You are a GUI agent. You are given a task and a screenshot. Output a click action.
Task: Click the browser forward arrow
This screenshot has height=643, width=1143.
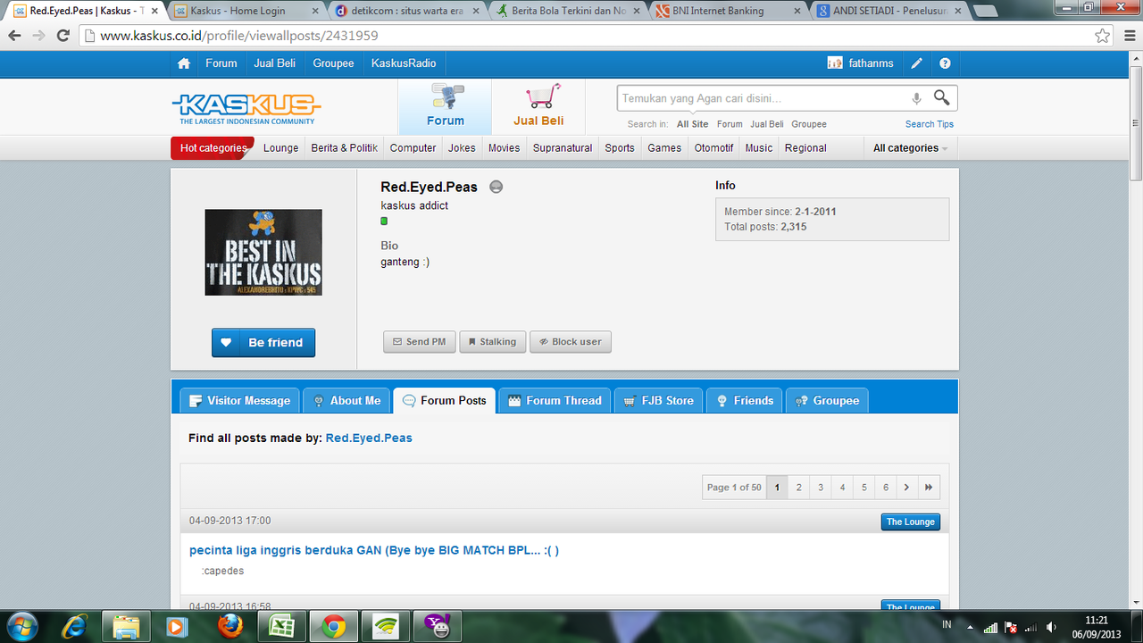click(x=38, y=36)
